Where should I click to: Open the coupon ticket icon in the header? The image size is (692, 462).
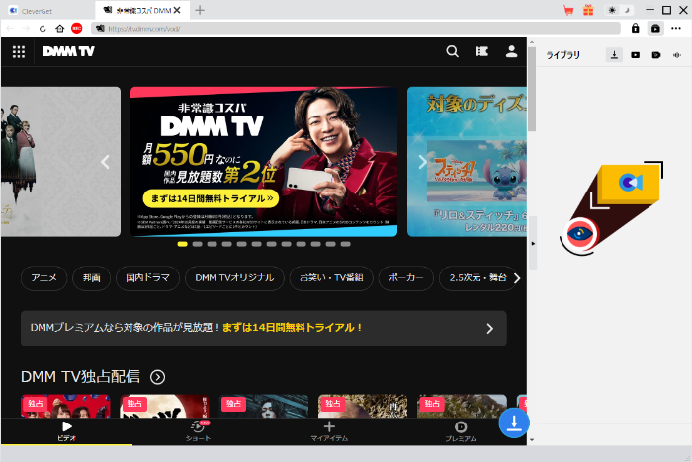[x=482, y=51]
